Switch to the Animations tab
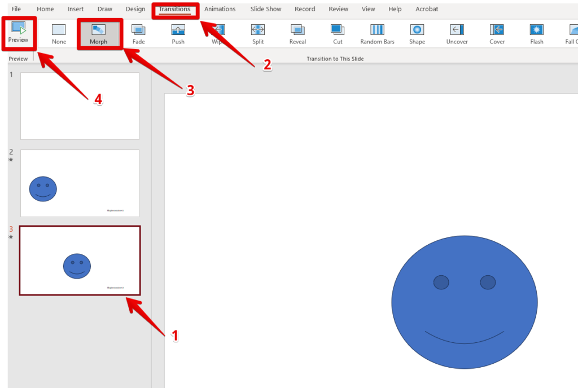578x388 pixels. (x=220, y=9)
